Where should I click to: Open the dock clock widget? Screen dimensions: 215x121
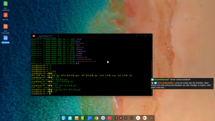145,118
